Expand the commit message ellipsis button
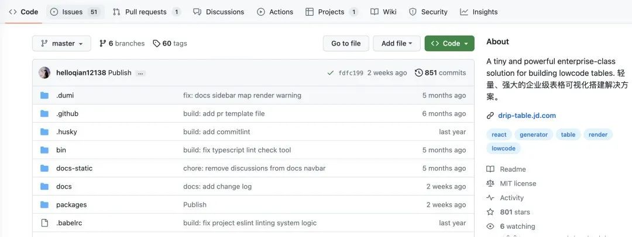Viewport: 632px width, 237px height. (140, 73)
